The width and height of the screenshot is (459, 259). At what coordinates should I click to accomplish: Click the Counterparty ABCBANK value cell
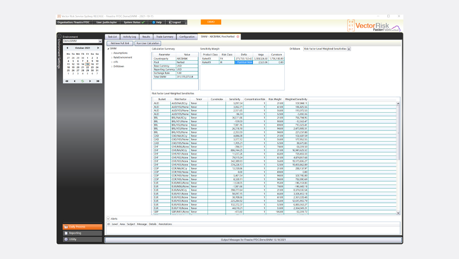[187, 59]
